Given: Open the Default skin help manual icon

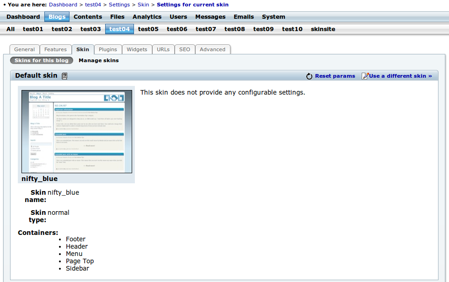Looking at the screenshot, I should click(x=64, y=76).
